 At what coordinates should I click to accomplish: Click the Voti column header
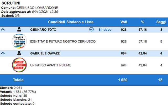pyautogui.click(x=124, y=22)
